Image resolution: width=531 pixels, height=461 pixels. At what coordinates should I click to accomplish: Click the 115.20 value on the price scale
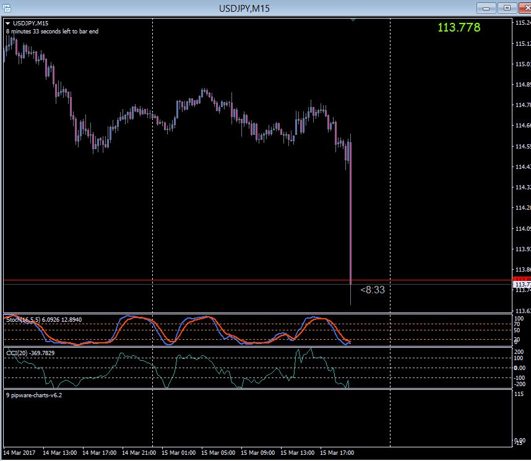click(x=522, y=21)
